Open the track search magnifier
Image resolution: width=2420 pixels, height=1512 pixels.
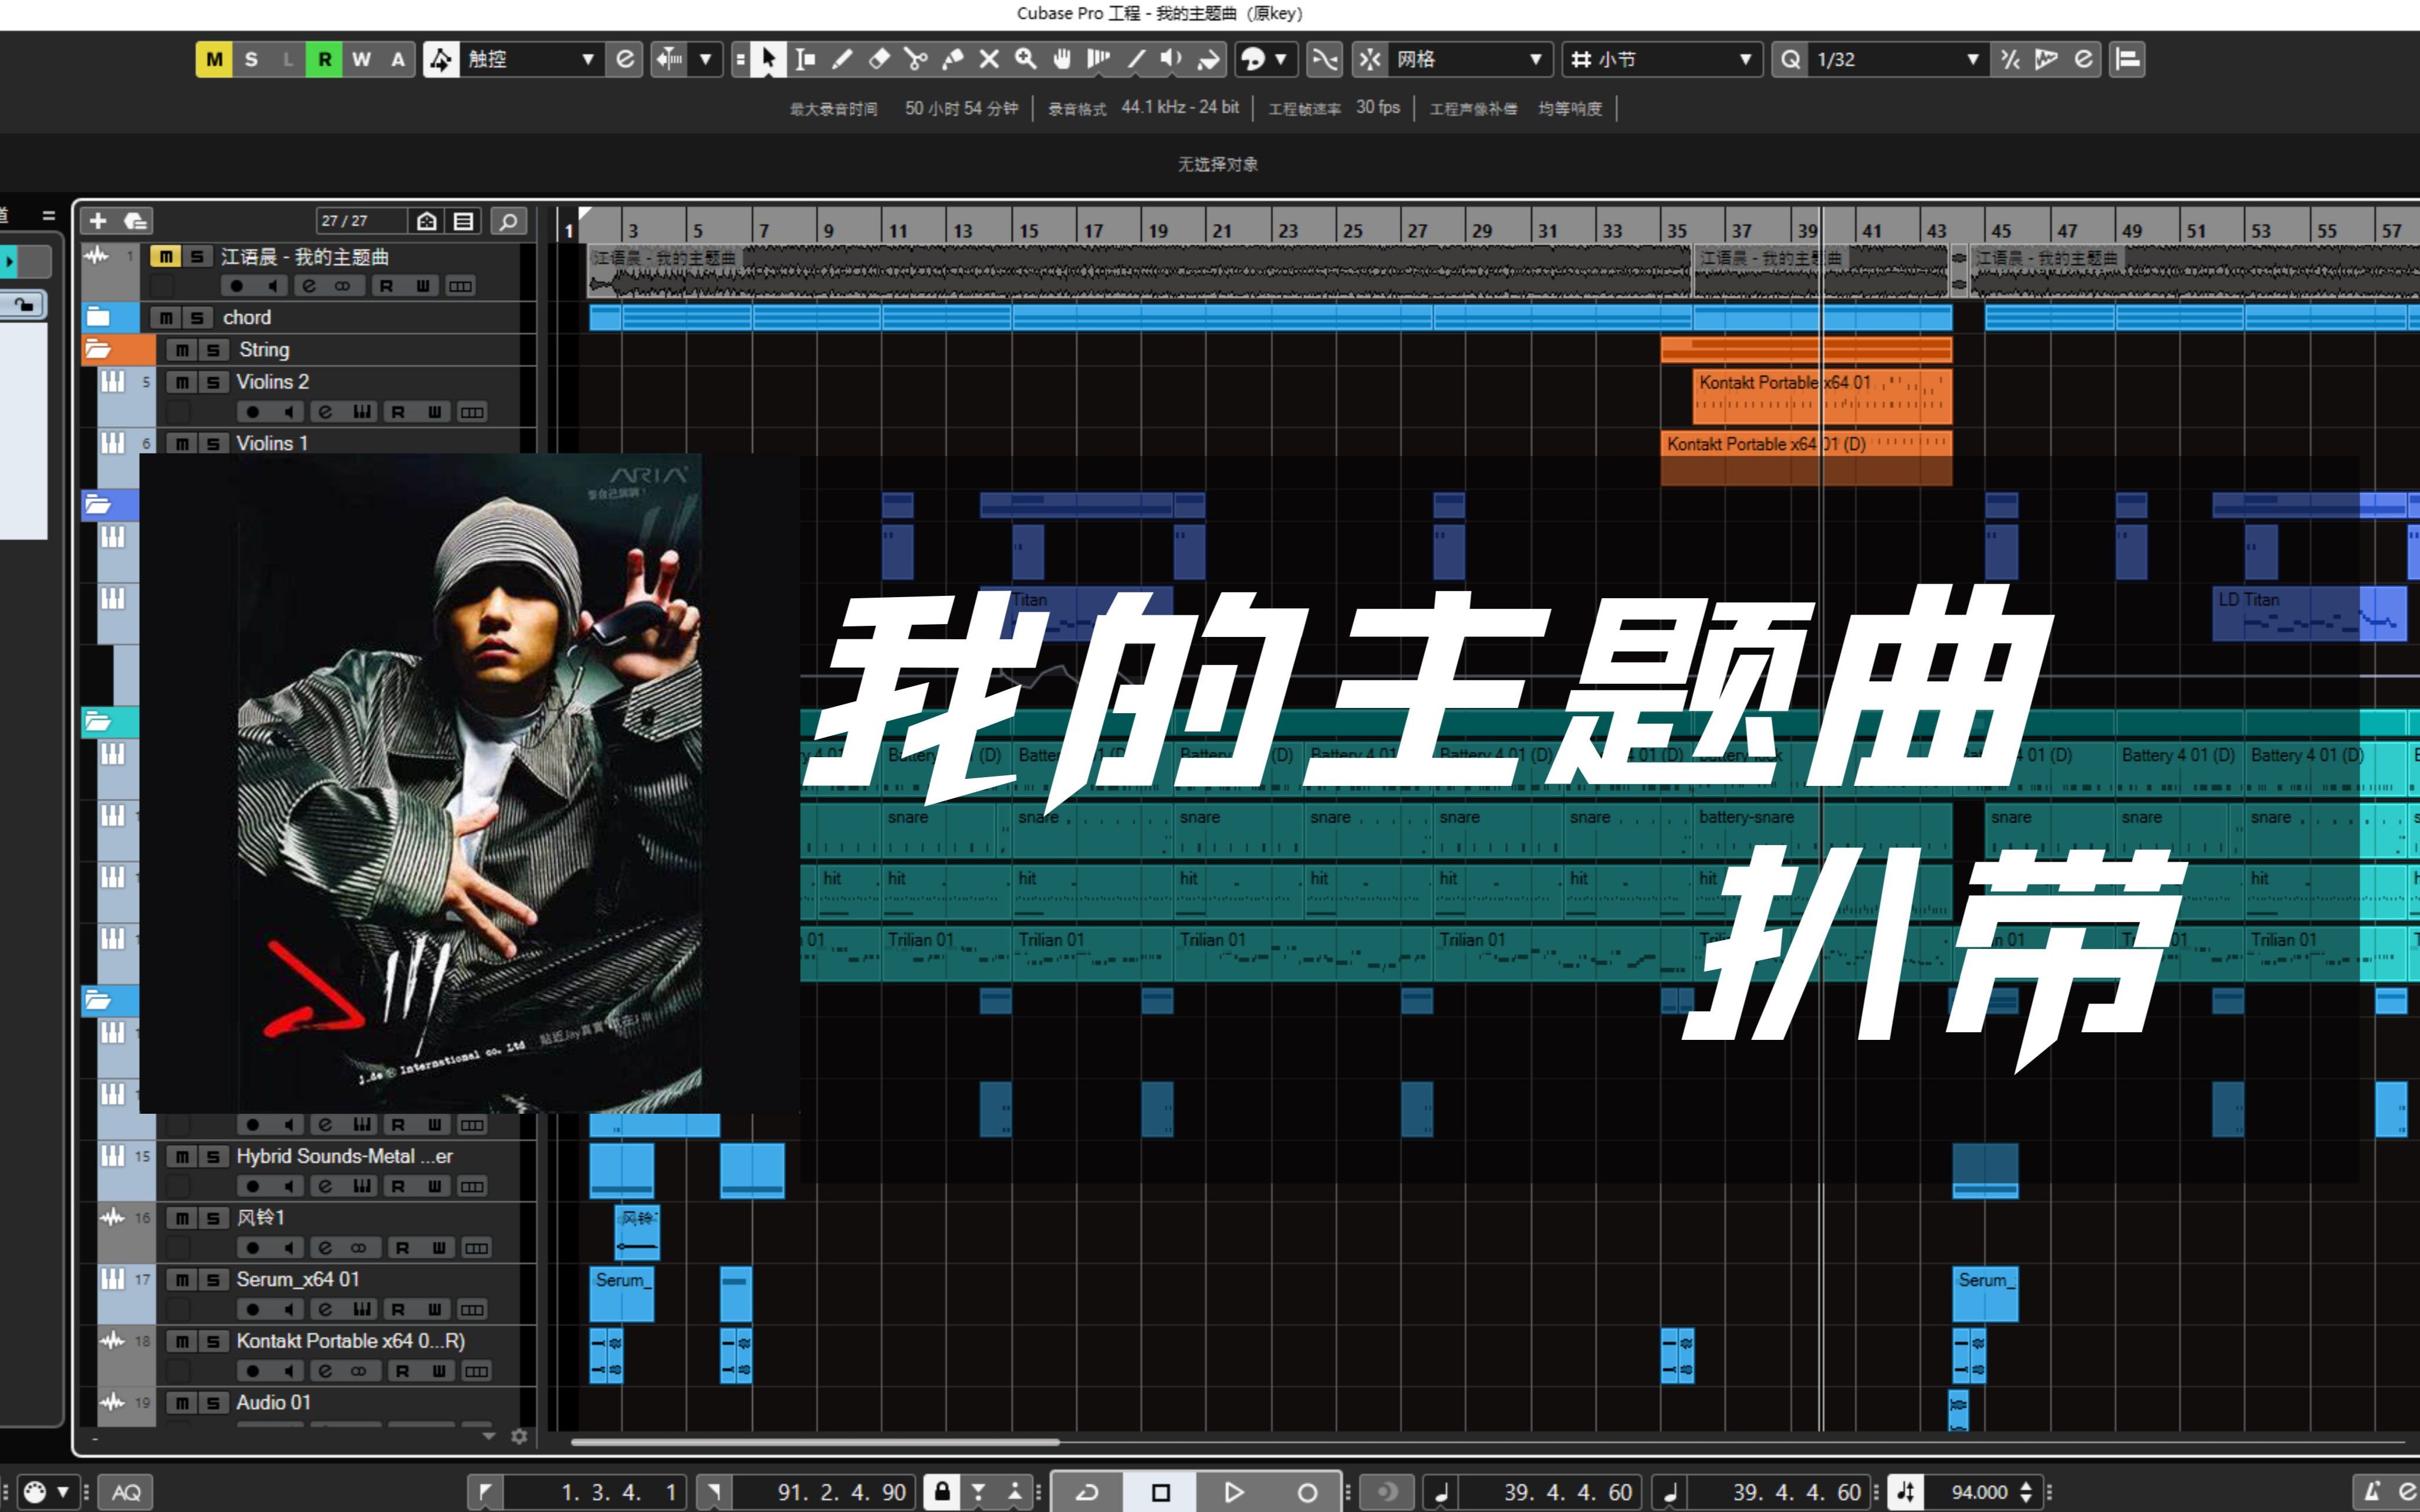(x=508, y=221)
